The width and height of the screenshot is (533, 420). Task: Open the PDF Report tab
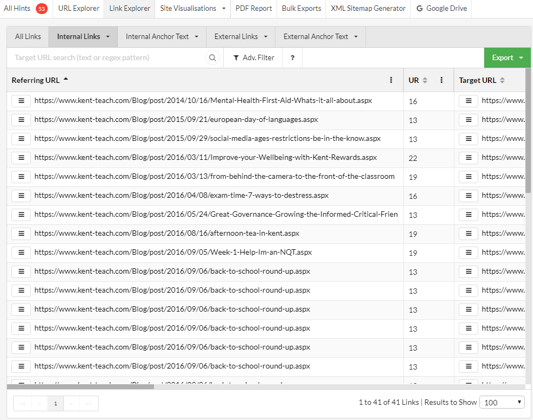click(x=254, y=9)
